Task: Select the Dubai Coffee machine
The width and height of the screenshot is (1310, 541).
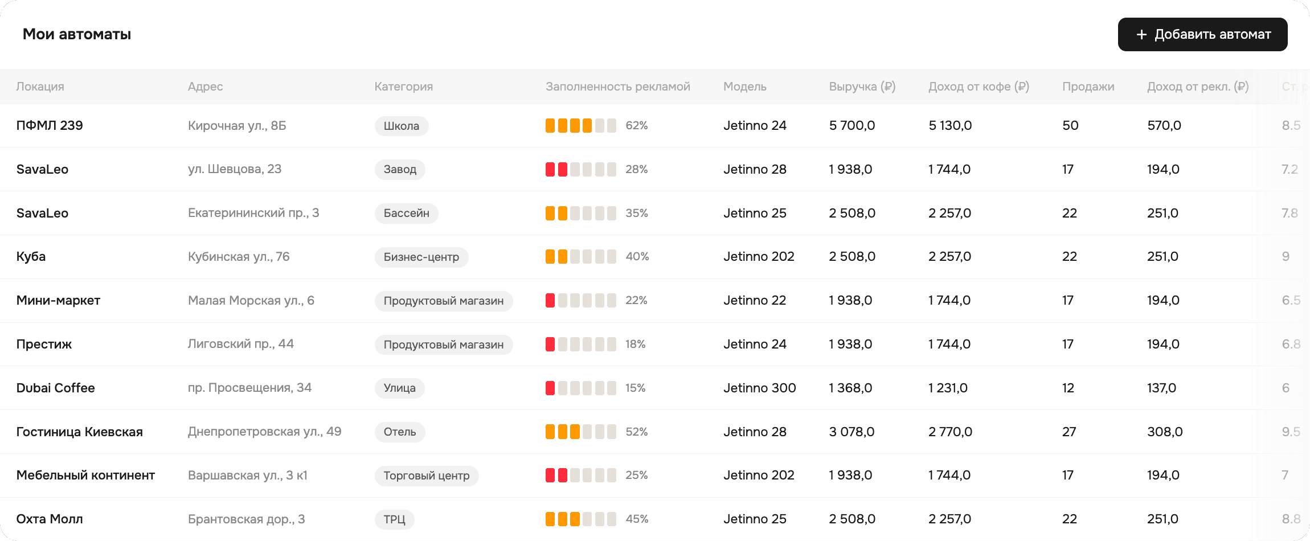Action: [55, 388]
